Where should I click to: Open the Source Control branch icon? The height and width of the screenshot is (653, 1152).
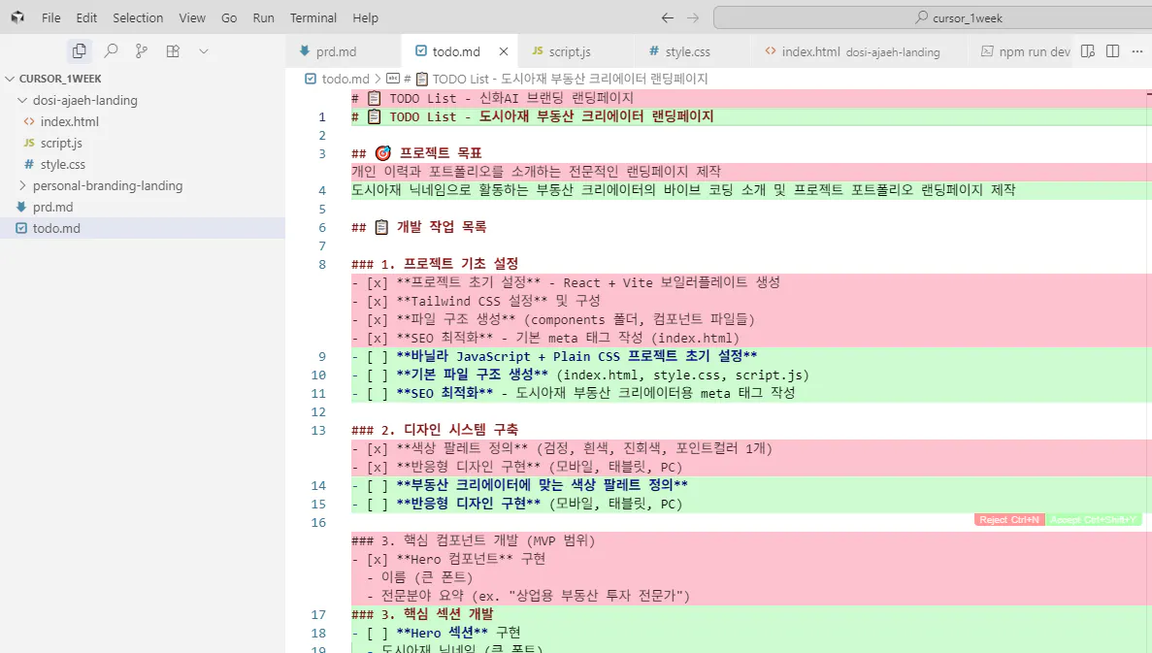point(141,50)
